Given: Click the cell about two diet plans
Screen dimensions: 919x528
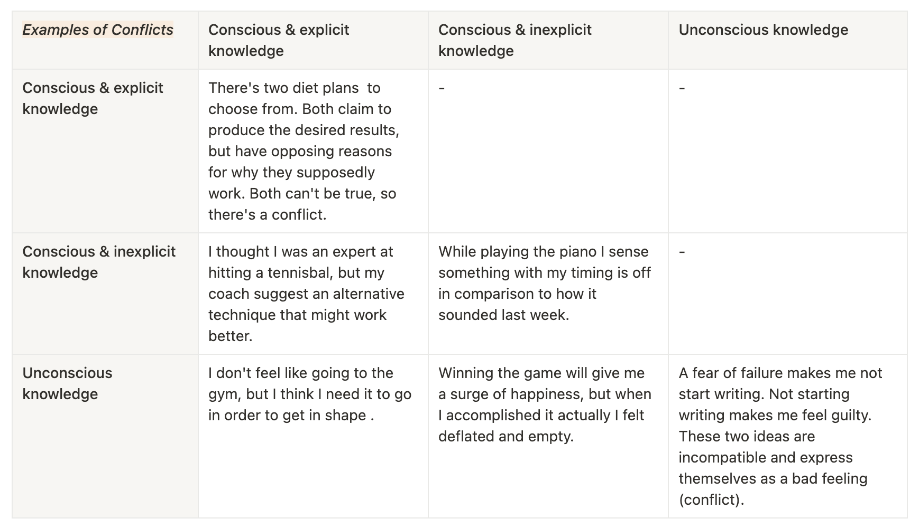Looking at the screenshot, I should point(304,151).
